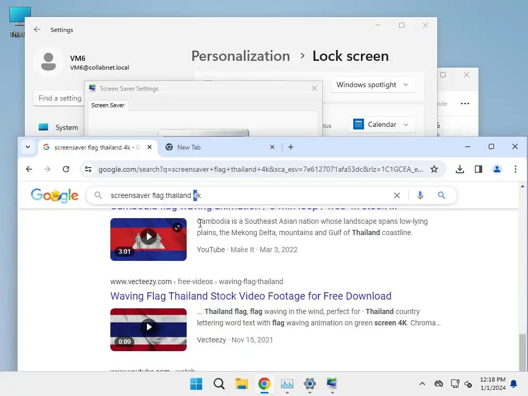The width and height of the screenshot is (528, 396).
Task: Open Settings gear in taskbar
Action: click(310, 384)
